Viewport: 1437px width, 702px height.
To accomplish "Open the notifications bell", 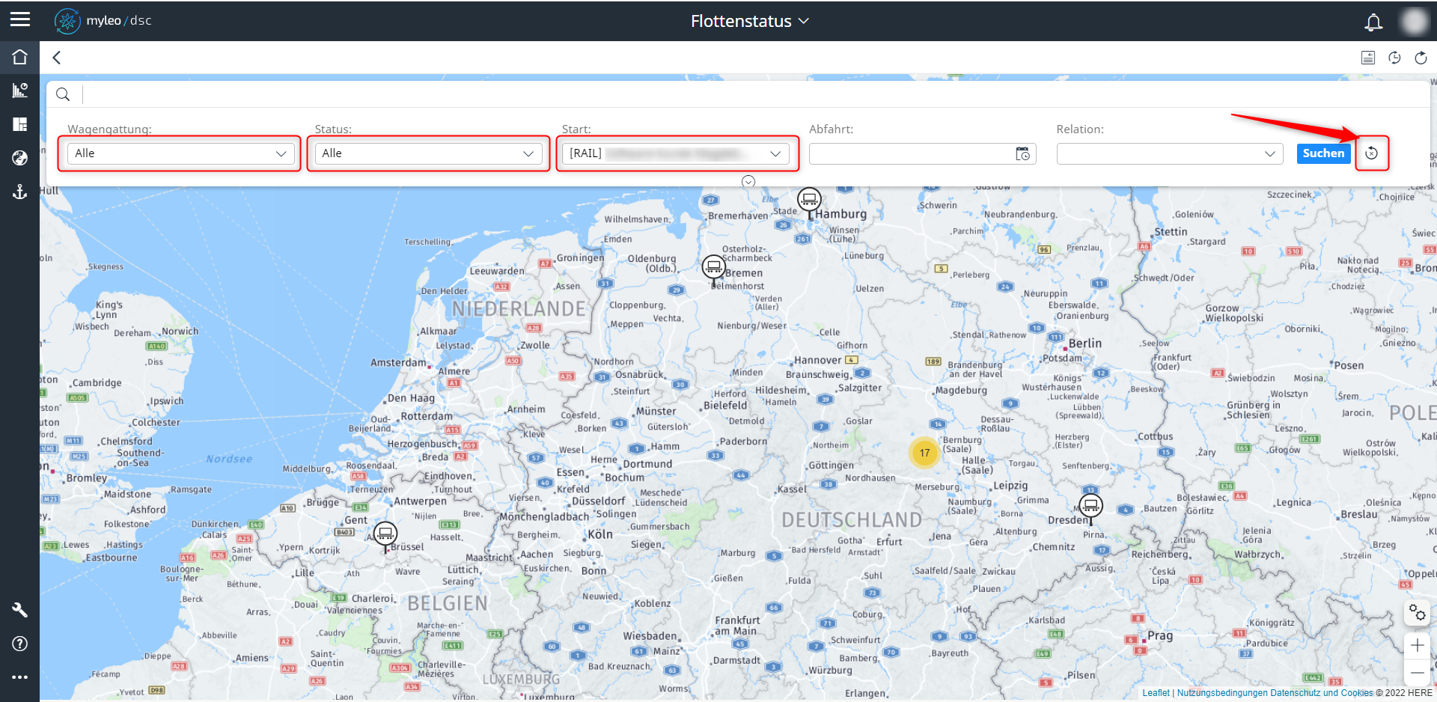I will pos(1373,22).
